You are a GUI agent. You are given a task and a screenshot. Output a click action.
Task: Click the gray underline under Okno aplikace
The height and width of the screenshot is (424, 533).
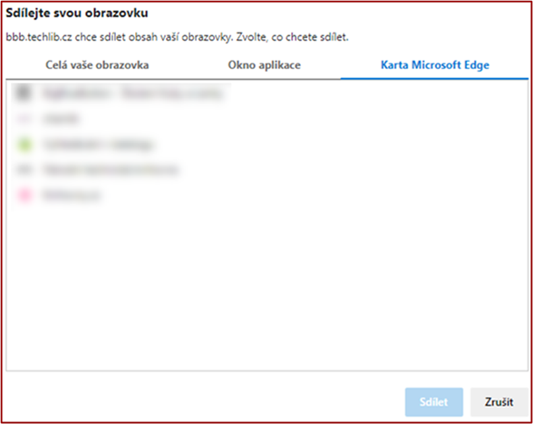[x=264, y=79]
